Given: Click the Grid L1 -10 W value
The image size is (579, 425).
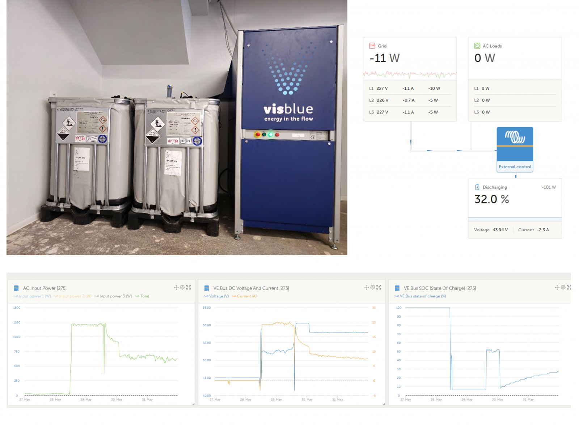Looking at the screenshot, I should click(x=434, y=88).
